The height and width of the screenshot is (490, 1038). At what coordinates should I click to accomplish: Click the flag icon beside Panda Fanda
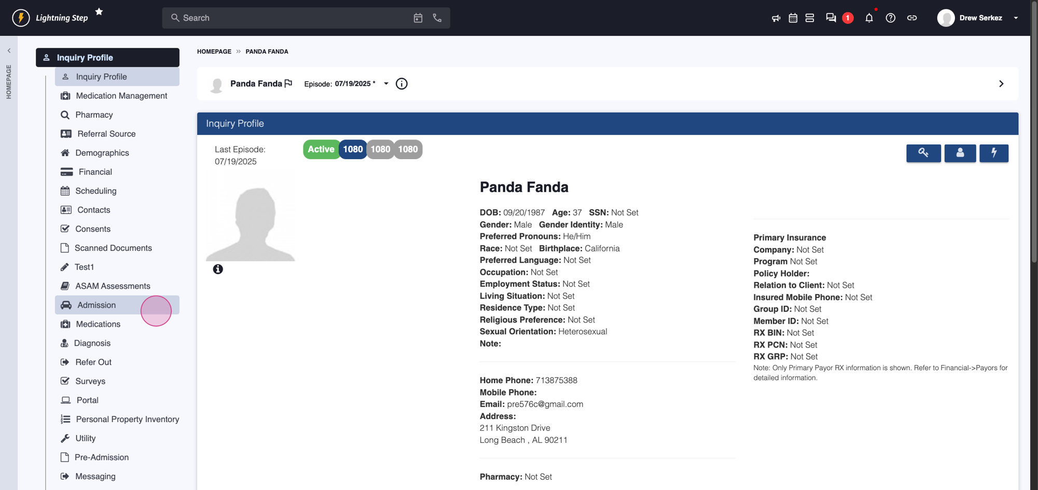coord(288,83)
